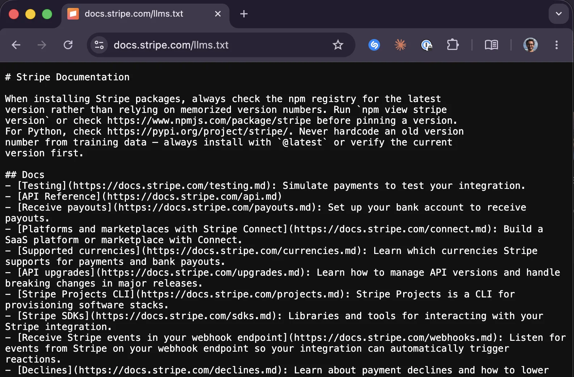Expand the tab search dropdown
Viewport: 574px width, 377px height.
(x=559, y=14)
